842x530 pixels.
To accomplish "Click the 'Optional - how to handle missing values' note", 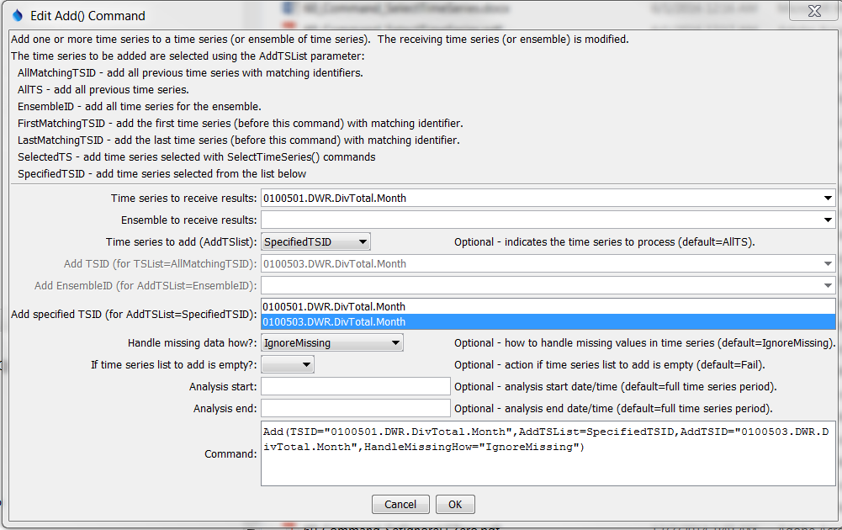I will coord(645,343).
